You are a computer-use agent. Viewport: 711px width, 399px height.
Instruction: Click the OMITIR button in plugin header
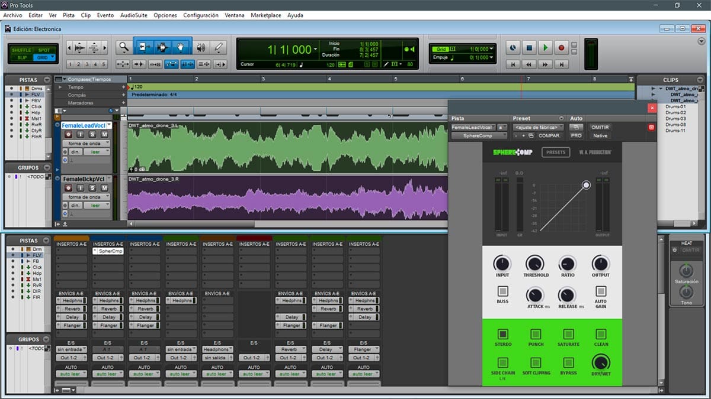click(600, 127)
